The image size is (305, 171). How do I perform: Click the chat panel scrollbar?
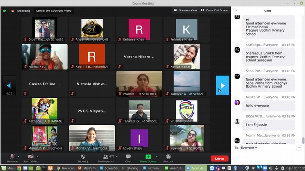point(303,141)
